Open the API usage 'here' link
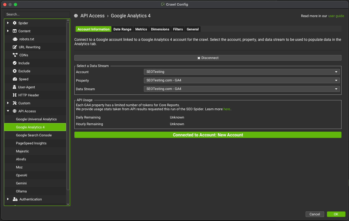 [x=227, y=109]
